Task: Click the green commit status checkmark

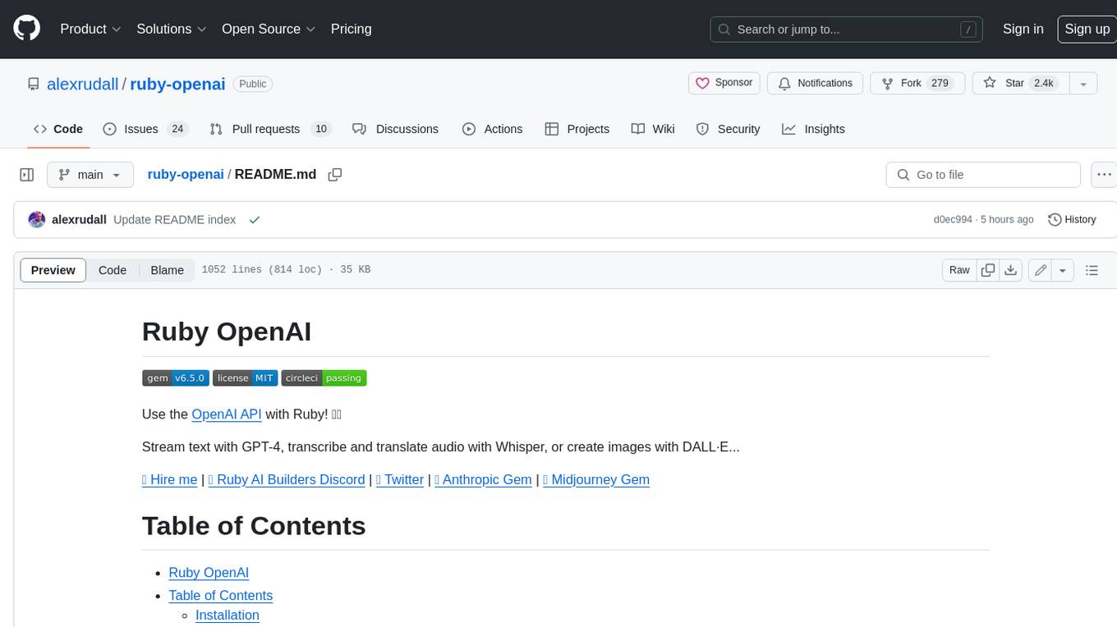Action: pos(255,220)
